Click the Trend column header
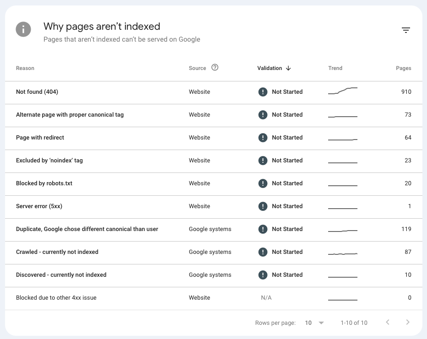 (335, 68)
